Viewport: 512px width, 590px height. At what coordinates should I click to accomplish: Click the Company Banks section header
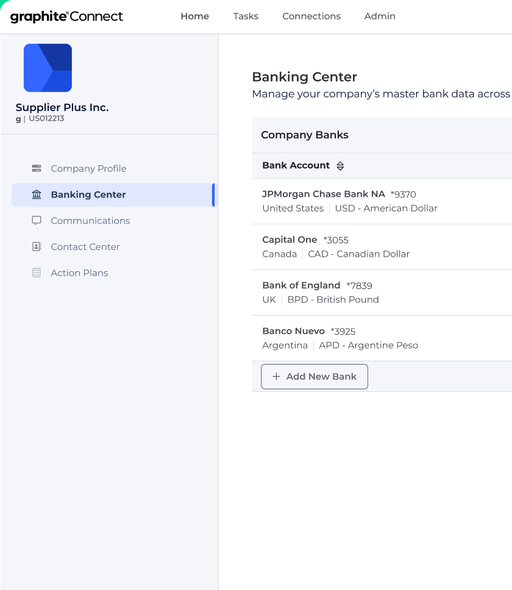[304, 135]
